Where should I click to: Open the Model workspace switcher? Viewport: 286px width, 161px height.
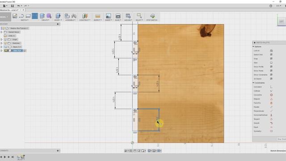pyautogui.click(x=5, y=17)
